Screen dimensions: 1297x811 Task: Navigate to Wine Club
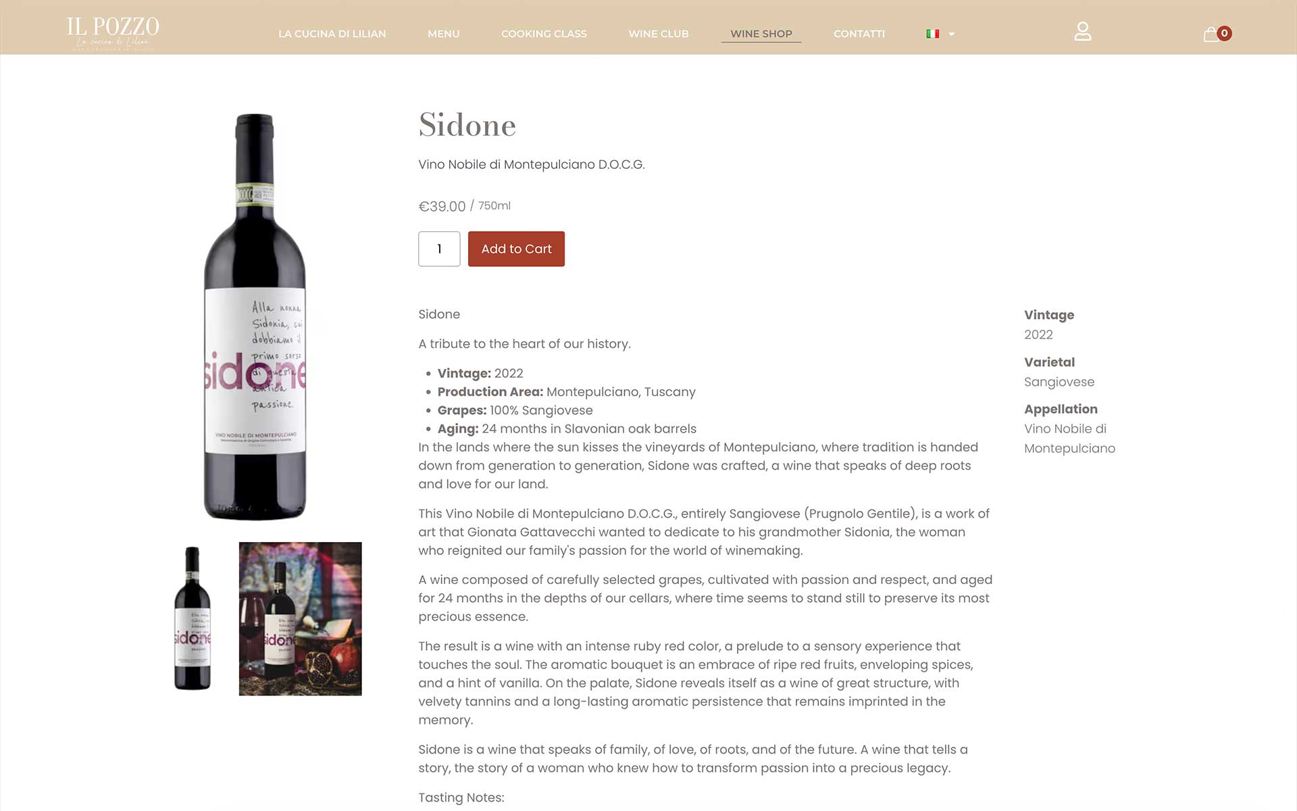(659, 34)
